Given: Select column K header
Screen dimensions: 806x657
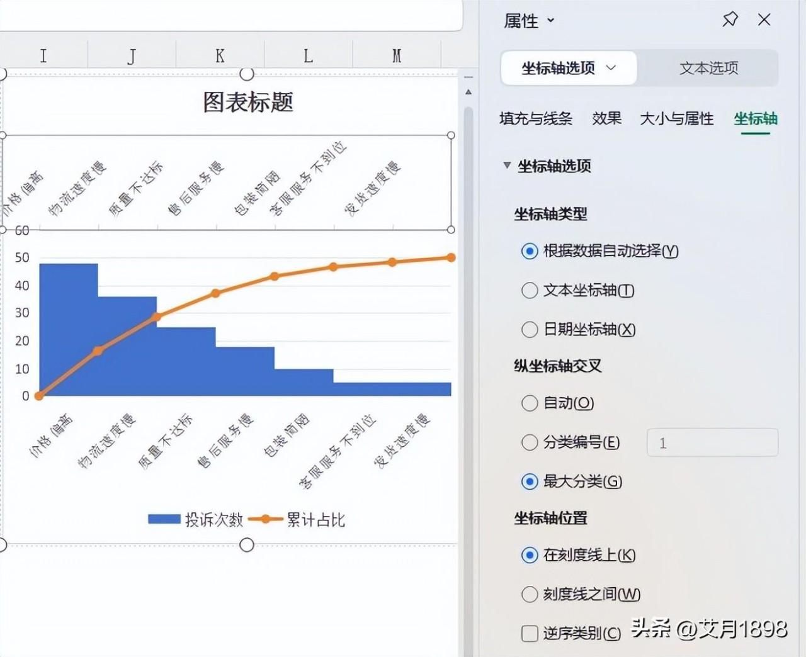Looking at the screenshot, I should point(220,55).
